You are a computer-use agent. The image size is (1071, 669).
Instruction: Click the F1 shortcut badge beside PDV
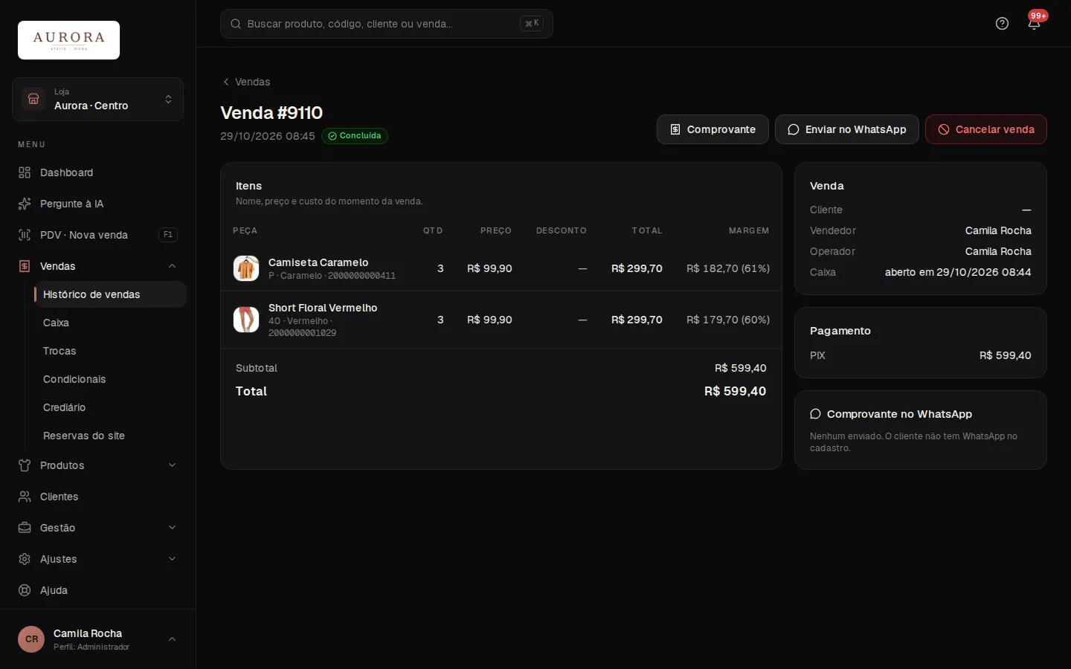[168, 235]
